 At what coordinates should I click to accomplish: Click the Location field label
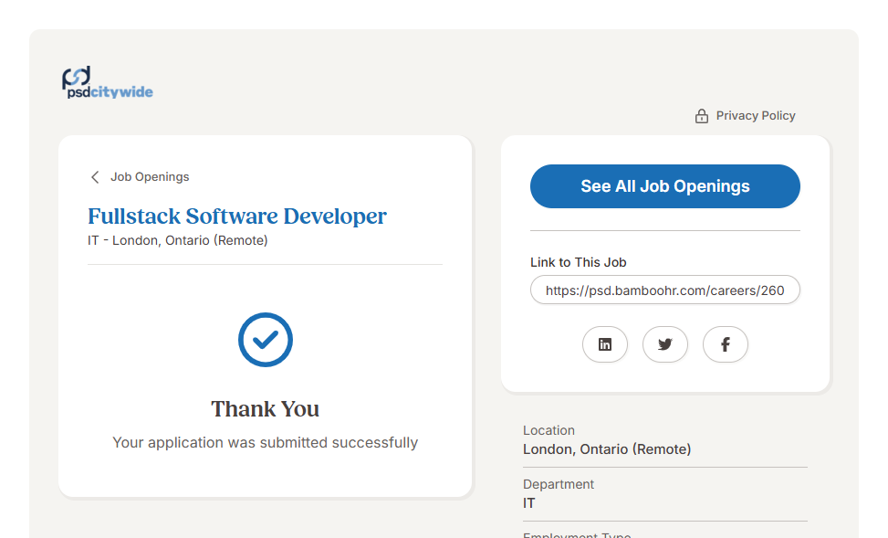pos(548,430)
